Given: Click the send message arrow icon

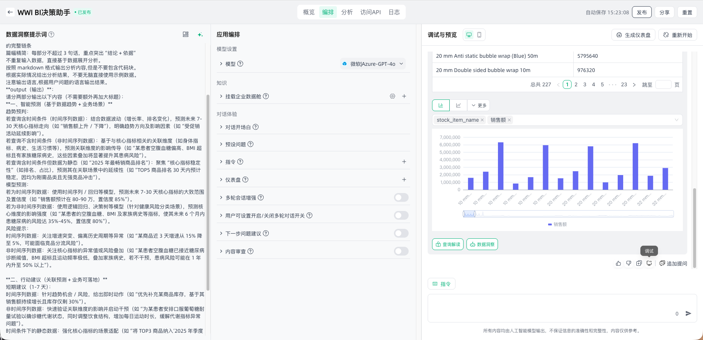Looking at the screenshot, I should (x=688, y=313).
